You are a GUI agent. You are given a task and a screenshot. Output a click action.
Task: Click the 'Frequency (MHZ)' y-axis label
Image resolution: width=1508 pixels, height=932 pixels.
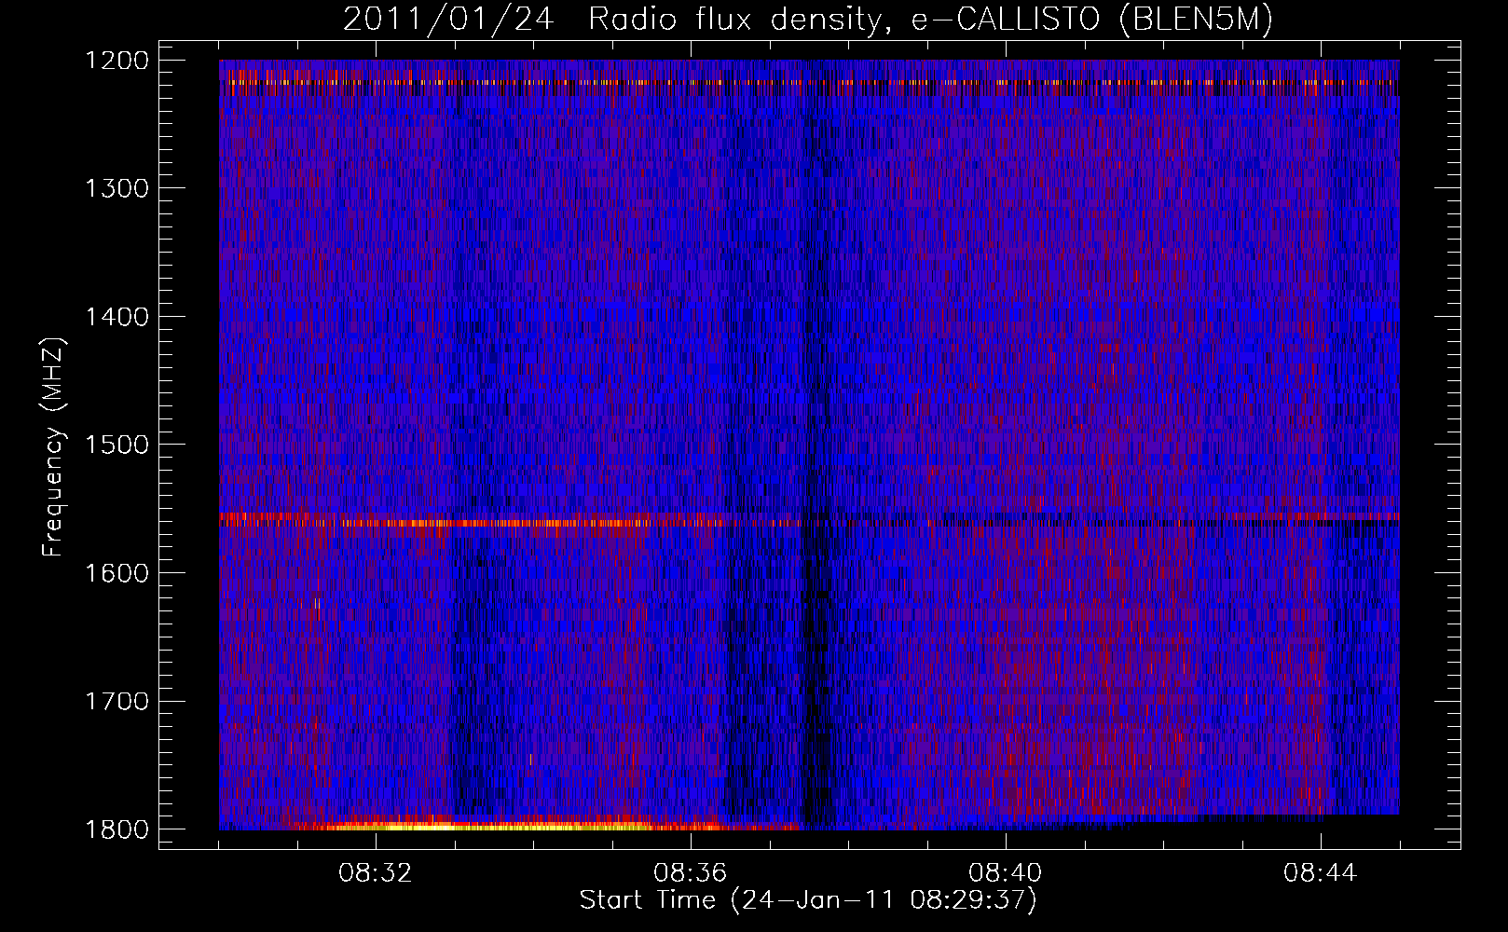(53, 447)
